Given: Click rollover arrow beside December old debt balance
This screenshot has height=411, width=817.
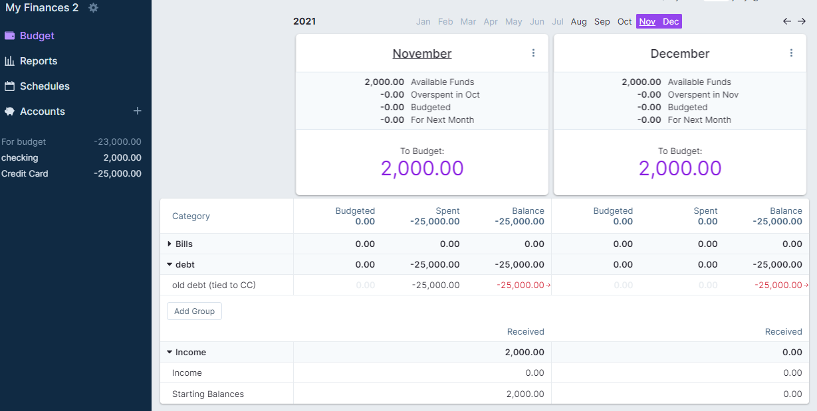Looking at the screenshot, I should [x=806, y=286].
